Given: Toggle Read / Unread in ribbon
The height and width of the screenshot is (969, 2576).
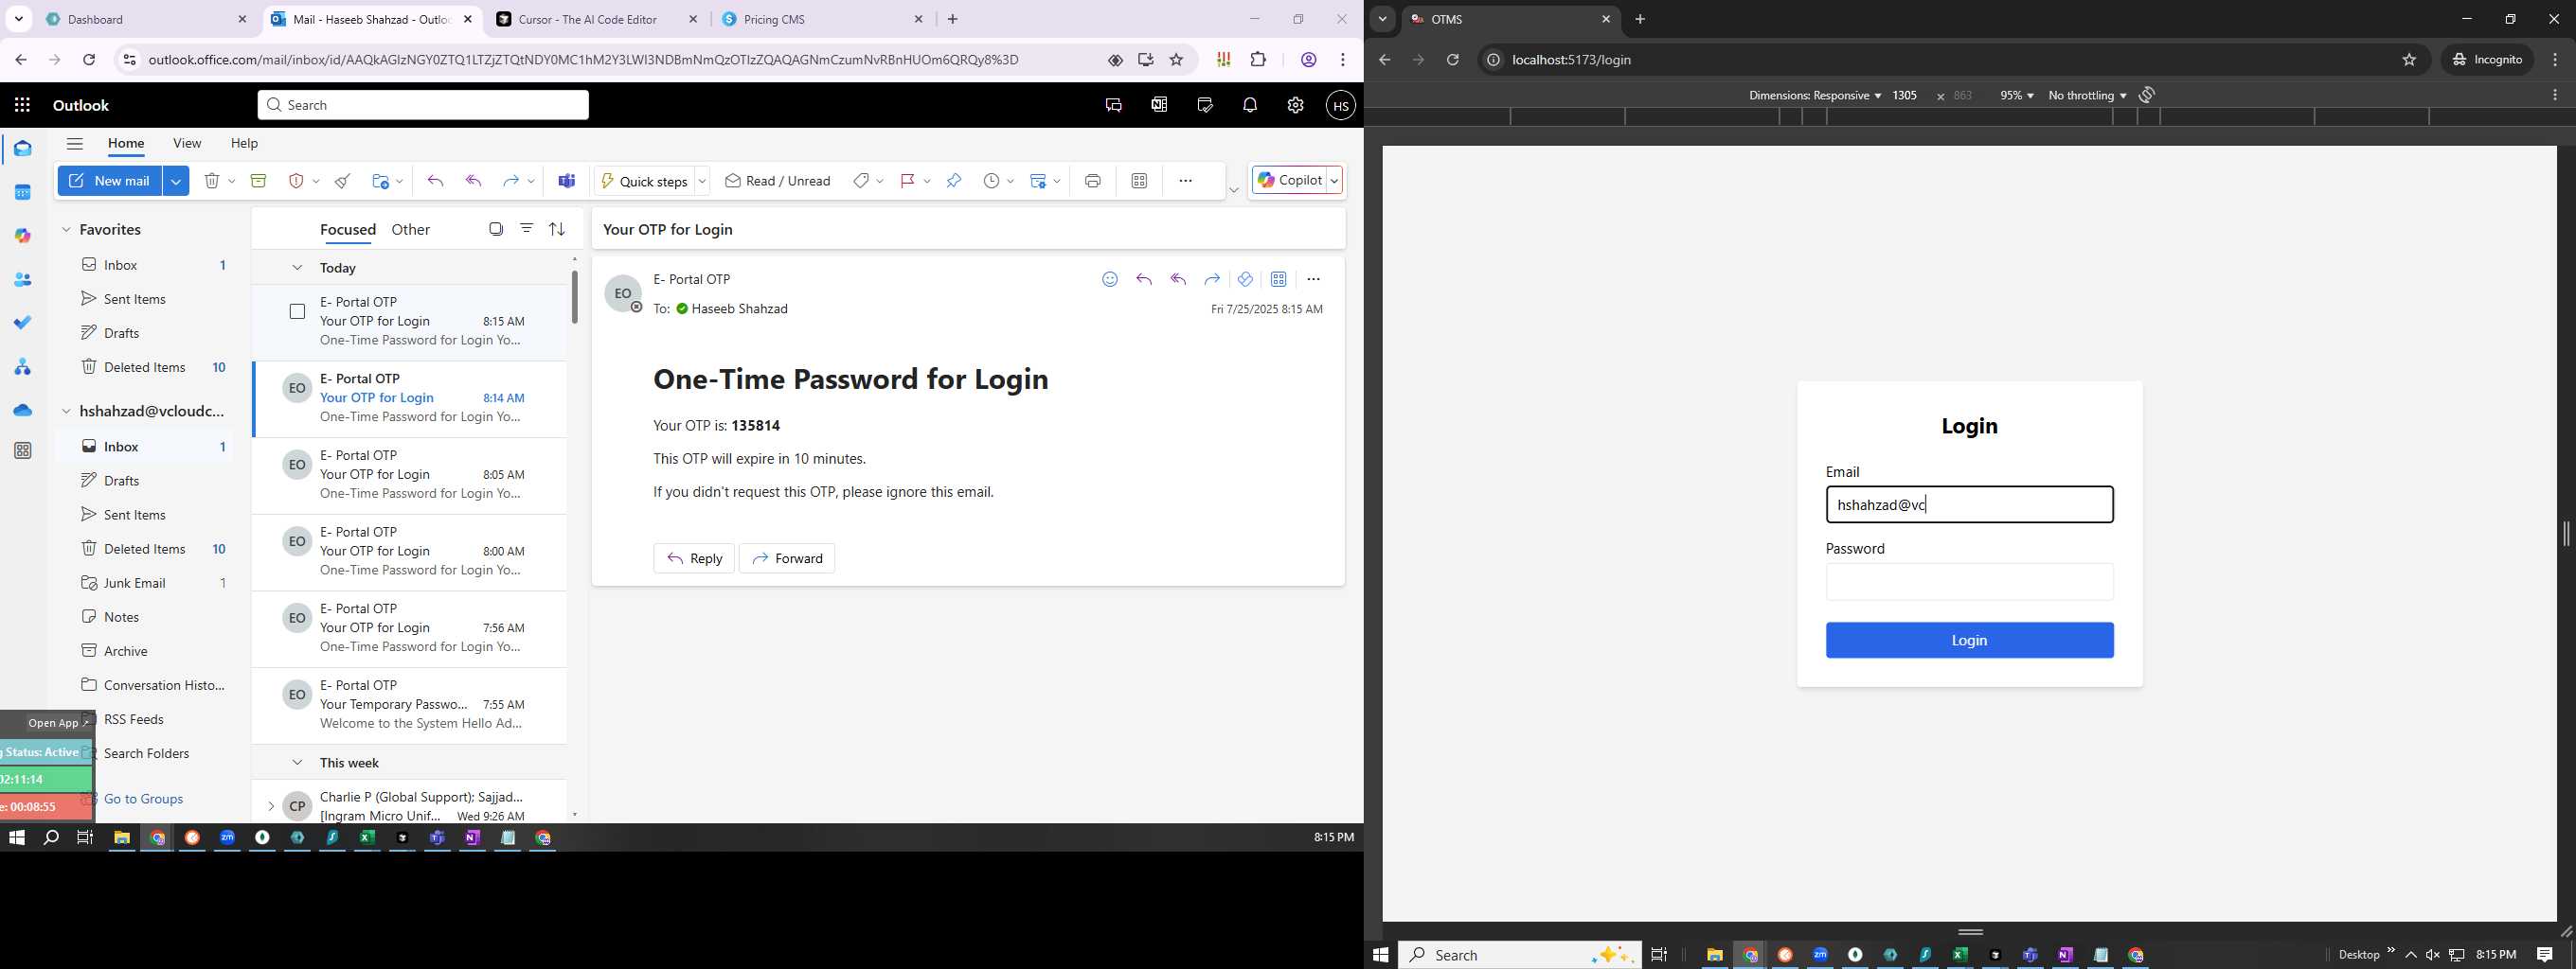Looking at the screenshot, I should (x=778, y=181).
